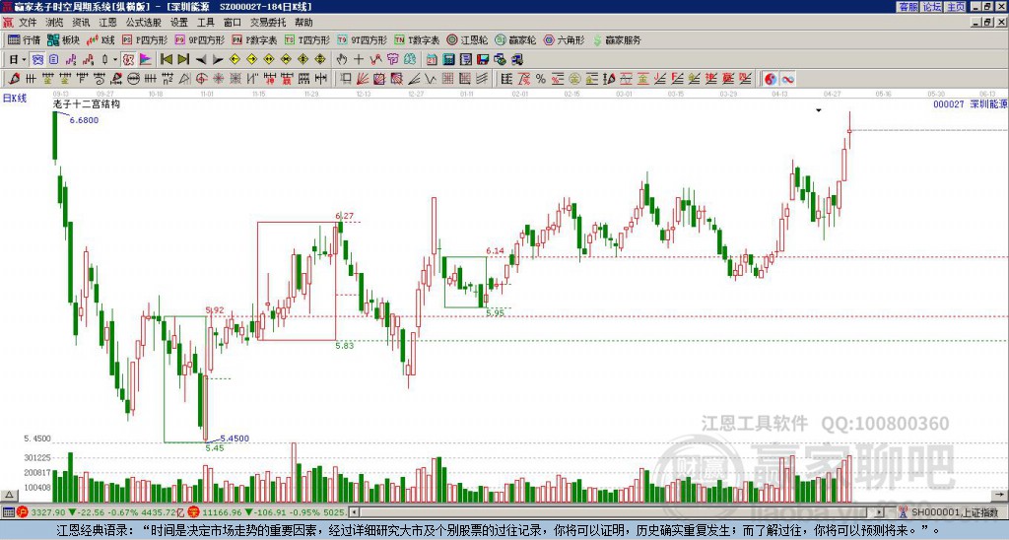Click the horizontal scrollbar left arrow
Screen dimensions: 1009x540
pyautogui.click(x=354, y=512)
